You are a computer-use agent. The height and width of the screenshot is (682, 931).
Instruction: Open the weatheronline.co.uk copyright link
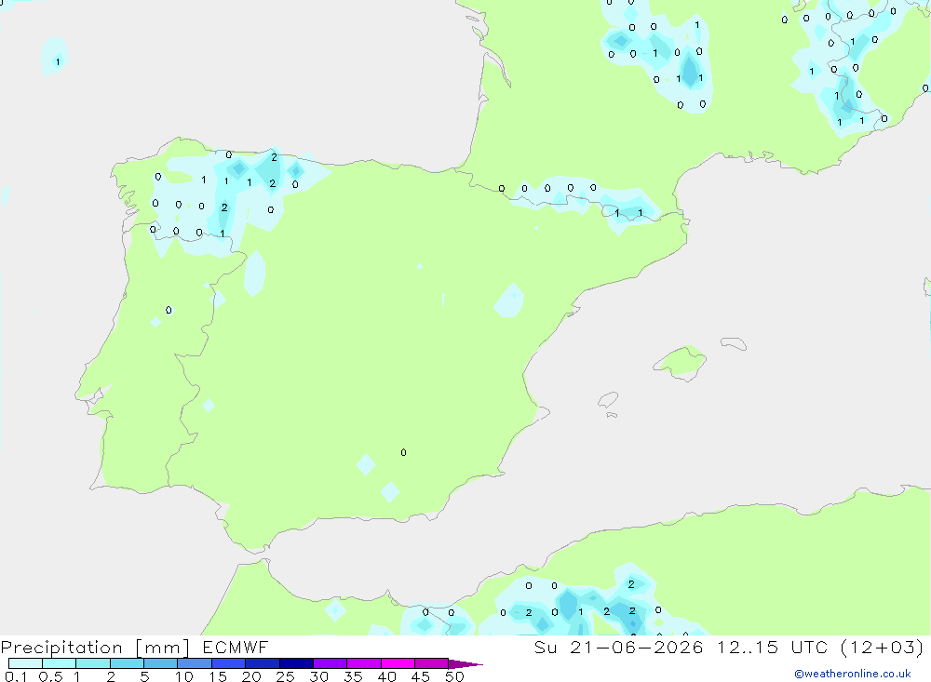pyautogui.click(x=853, y=674)
